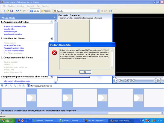The image size is (164, 123).
Task: Open the File menu
Action: coord(4,6)
